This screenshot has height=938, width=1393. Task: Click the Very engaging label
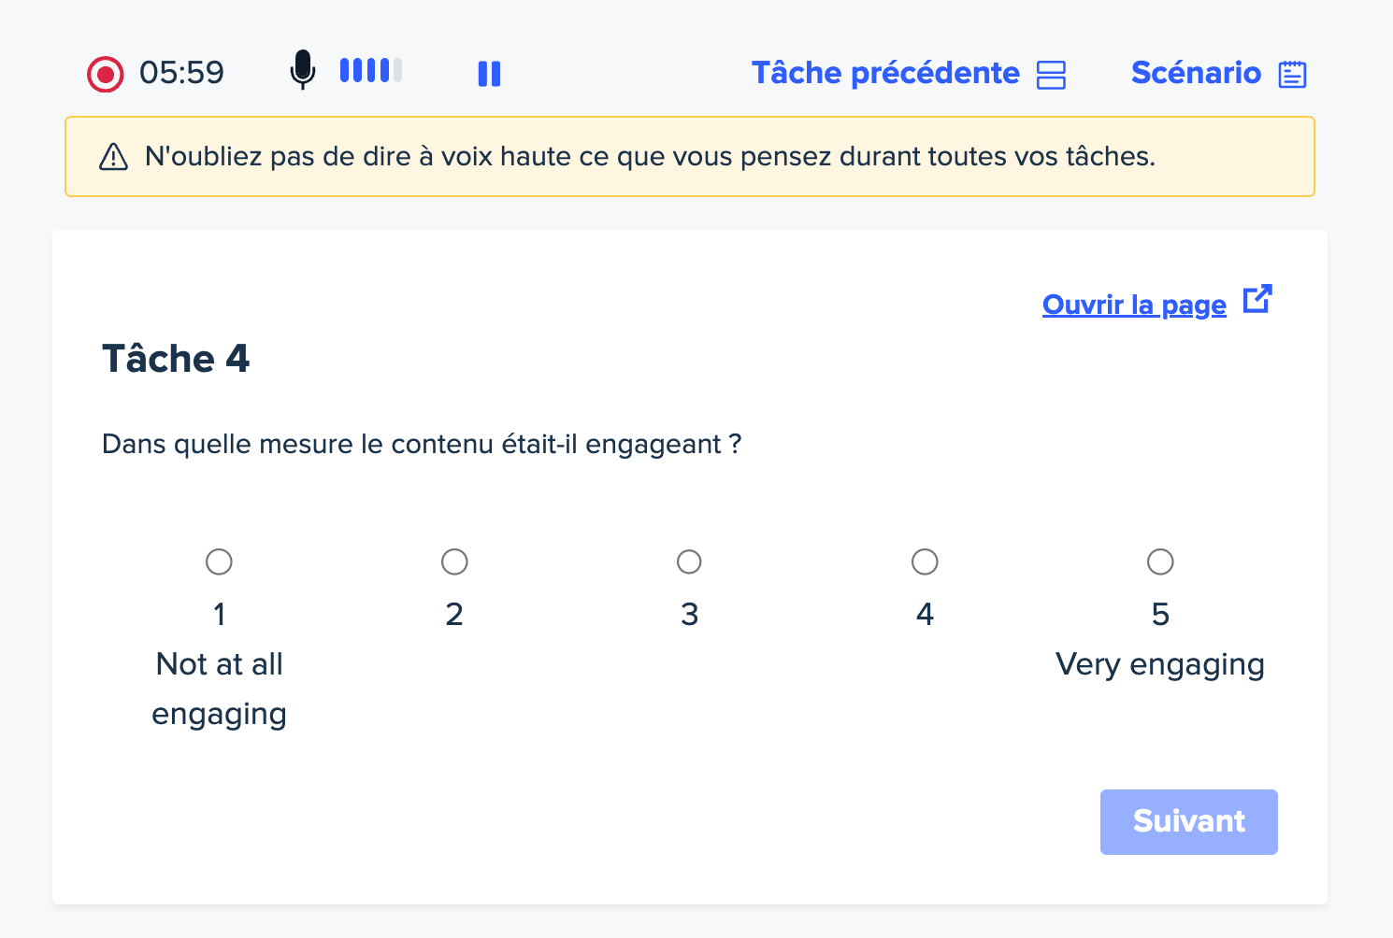coord(1160,664)
